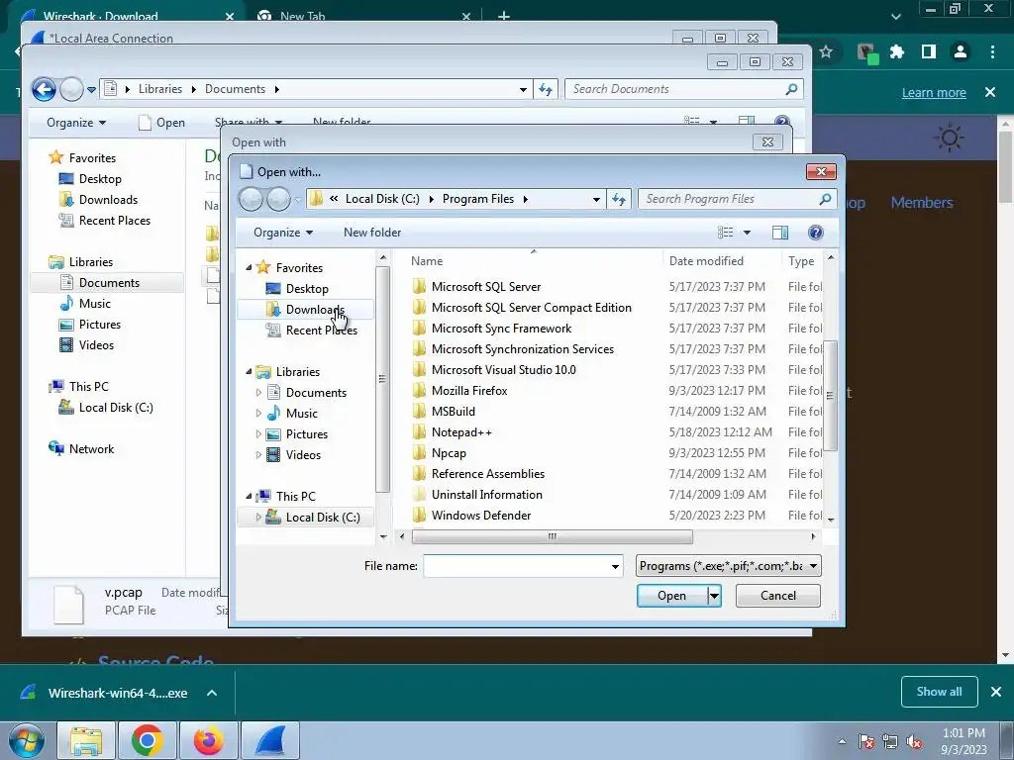
Task: Click back arrow in Documents explorer window
Action: pyautogui.click(x=44, y=89)
